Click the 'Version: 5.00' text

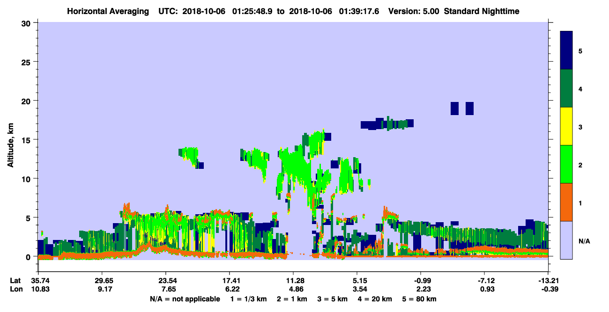click(414, 11)
